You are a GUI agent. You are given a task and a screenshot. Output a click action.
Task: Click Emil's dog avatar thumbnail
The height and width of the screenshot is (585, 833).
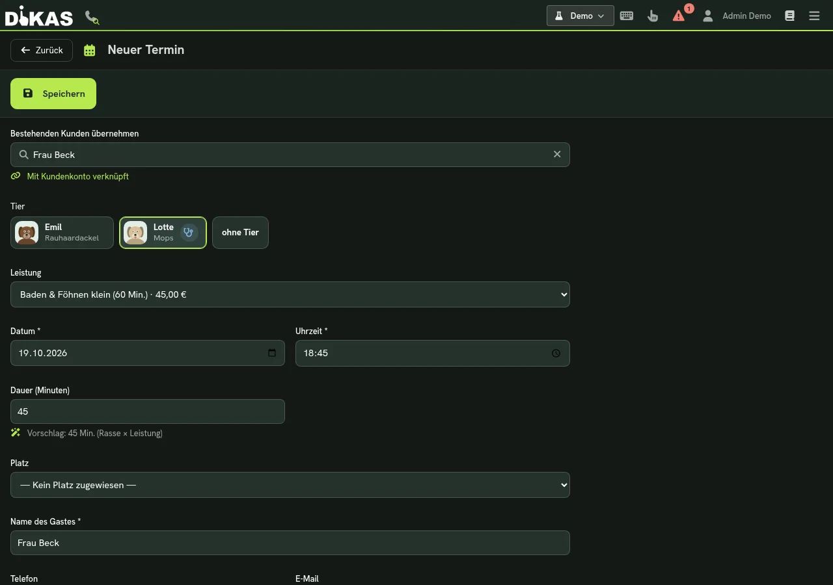point(27,233)
